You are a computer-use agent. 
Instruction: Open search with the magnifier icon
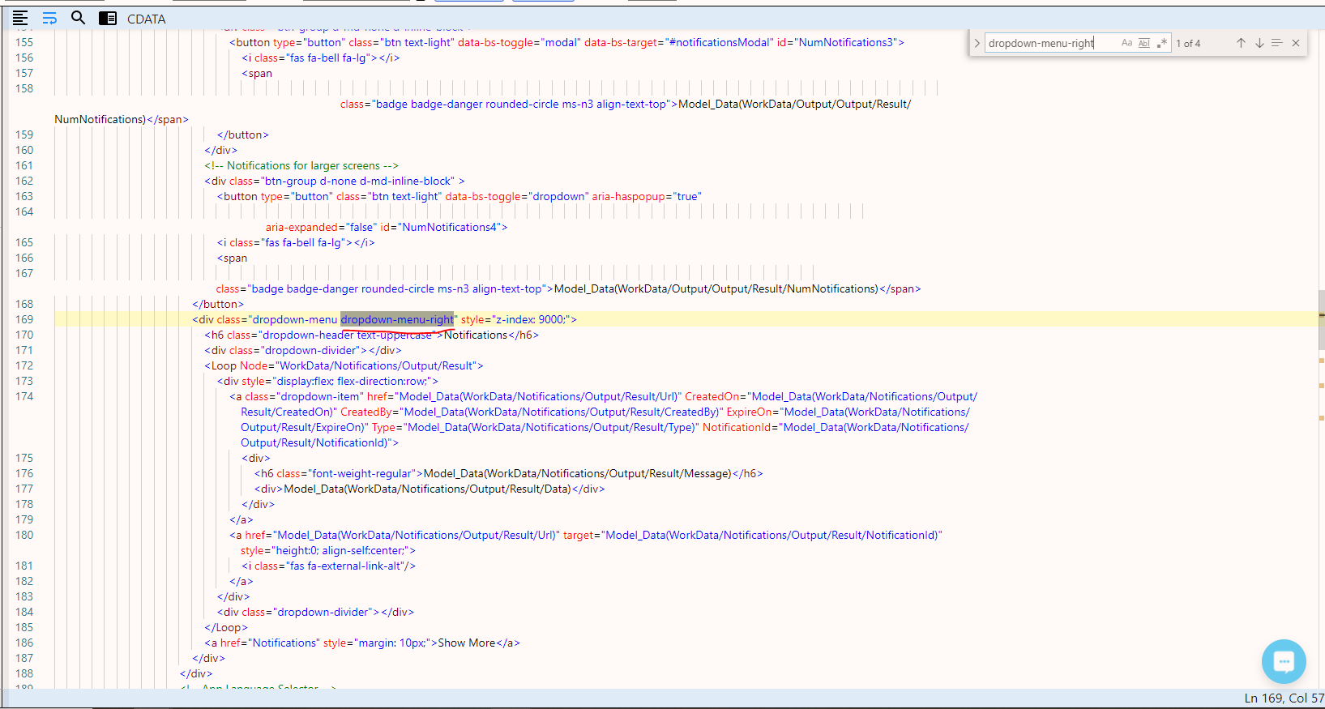(78, 17)
